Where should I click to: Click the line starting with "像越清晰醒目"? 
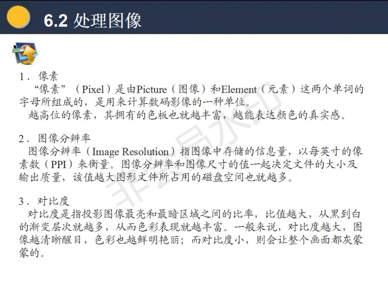191,240
